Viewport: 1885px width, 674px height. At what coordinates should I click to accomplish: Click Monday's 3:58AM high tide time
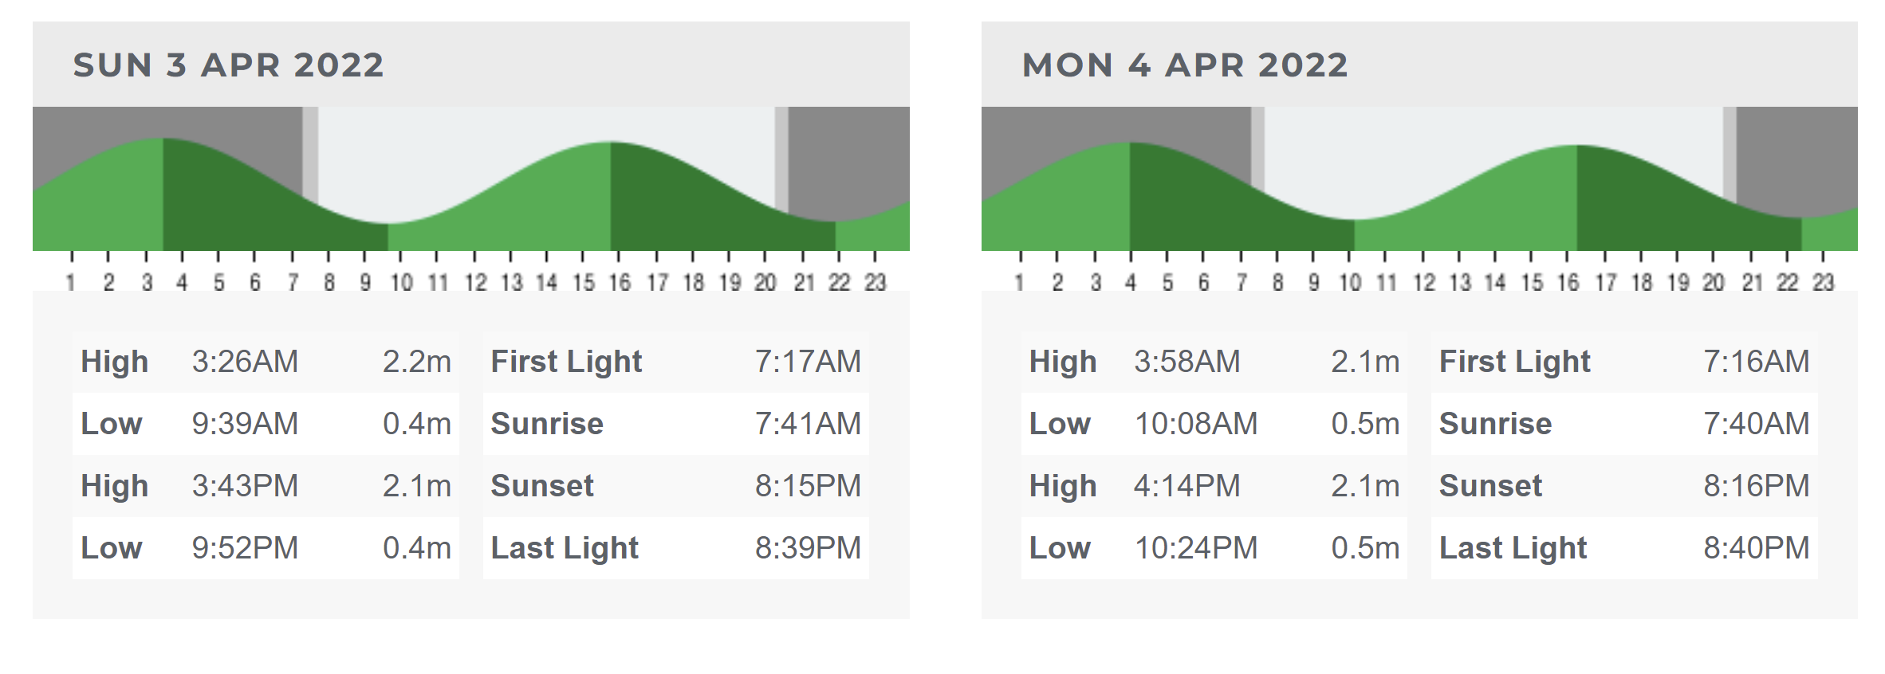tap(1186, 362)
